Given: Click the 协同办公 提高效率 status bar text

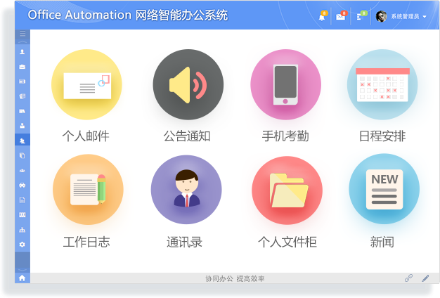Looking at the screenshot, I should tap(235, 278).
